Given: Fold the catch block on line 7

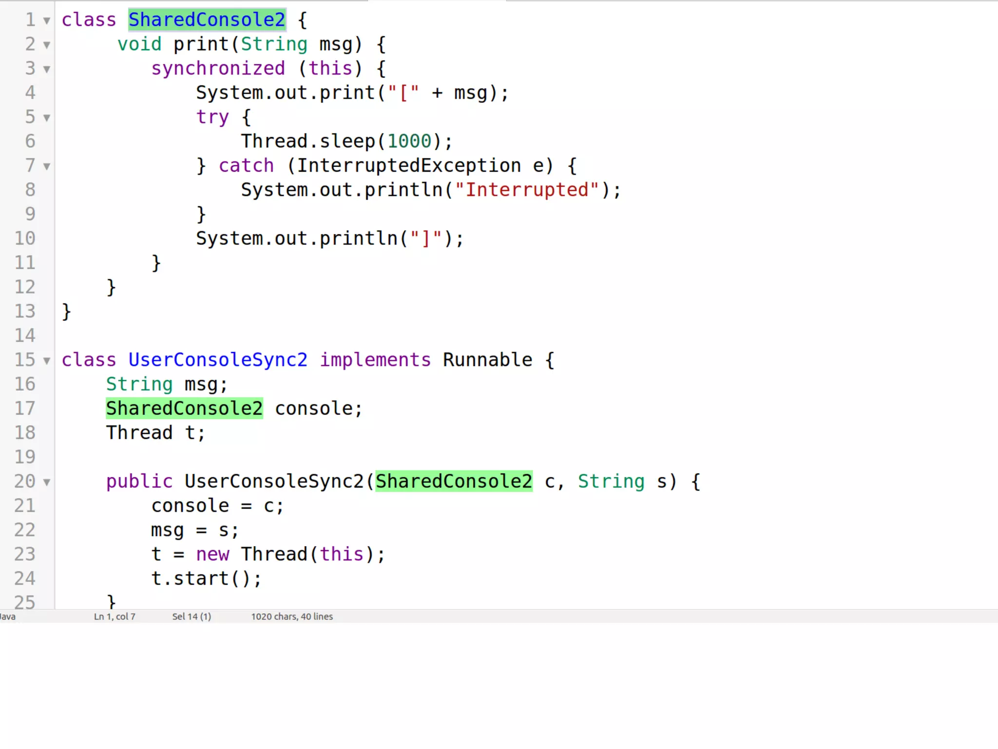Looking at the screenshot, I should (47, 167).
